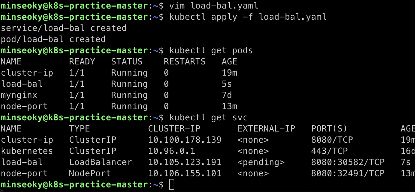The width and height of the screenshot is (415, 192).
Task: Click the 'kubectl get pods' command text
Action: (211, 50)
